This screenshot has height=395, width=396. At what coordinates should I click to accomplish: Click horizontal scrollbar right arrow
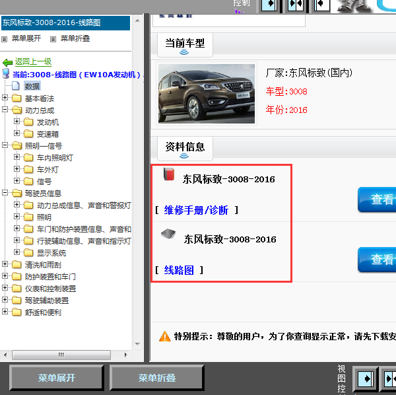tap(126, 355)
